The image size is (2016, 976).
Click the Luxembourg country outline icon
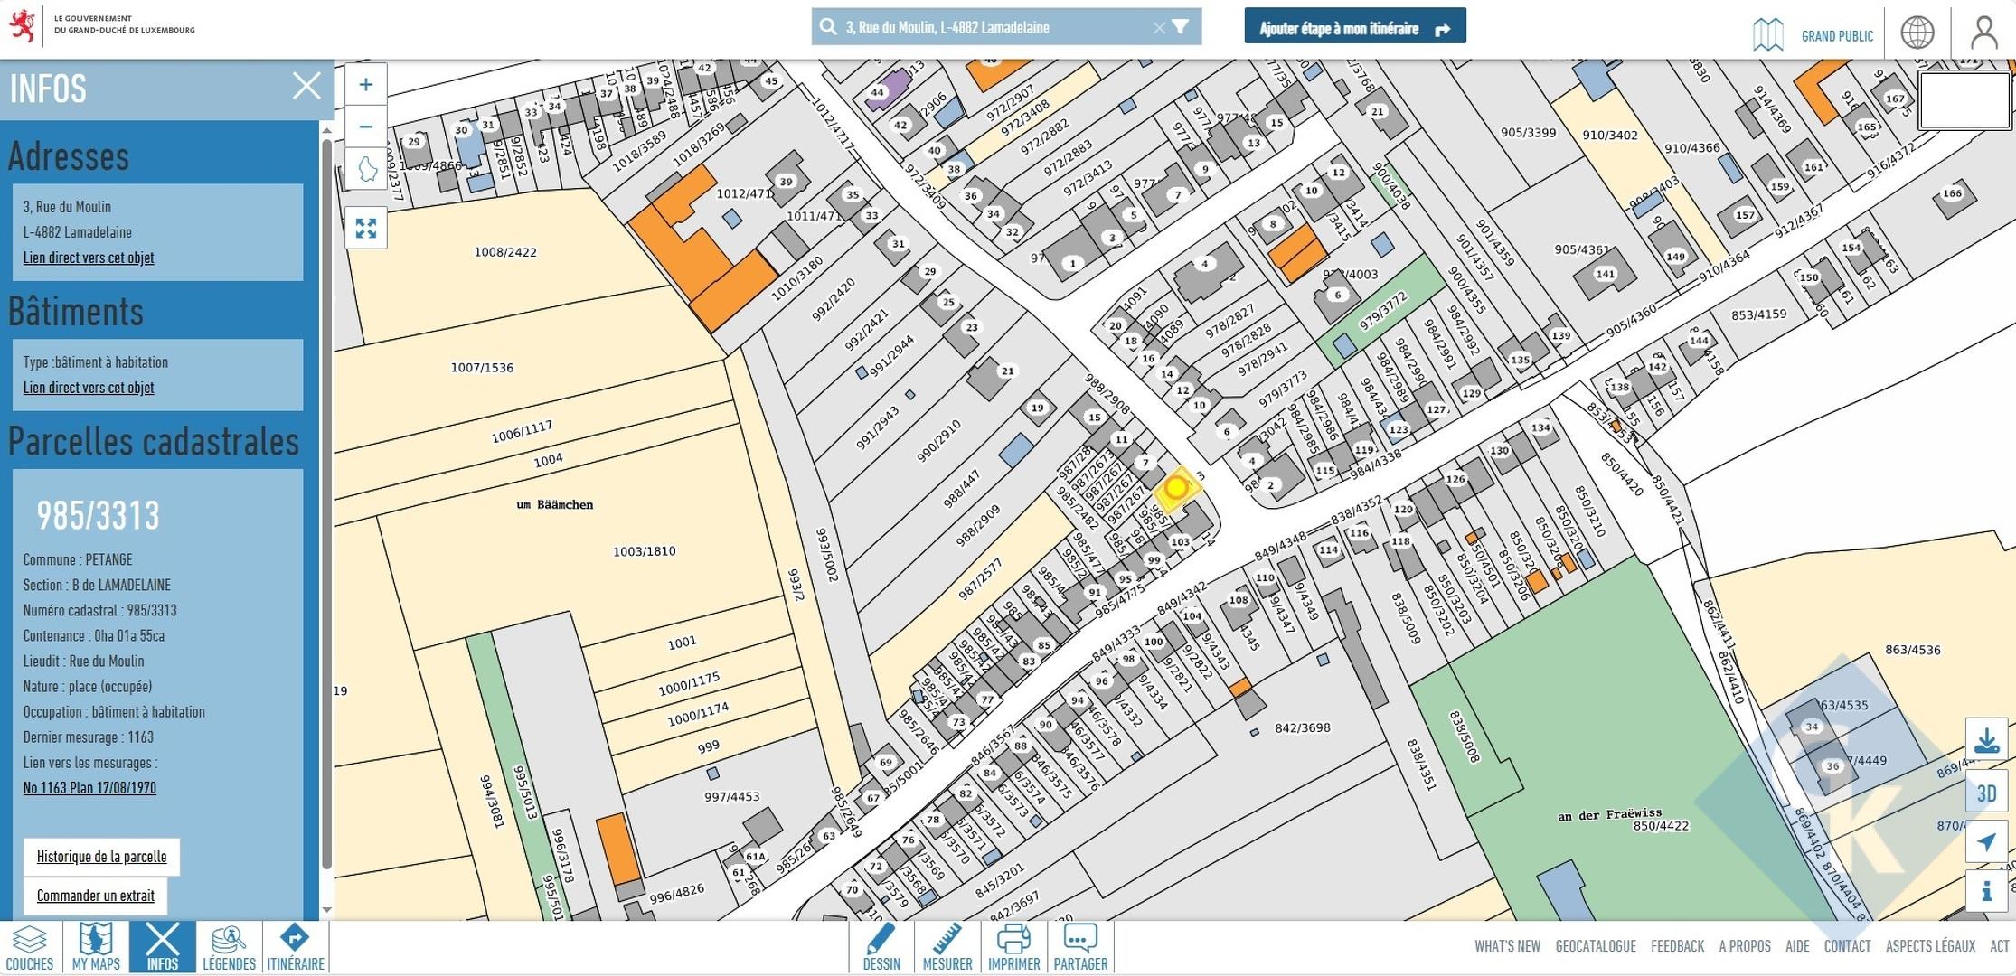click(365, 169)
